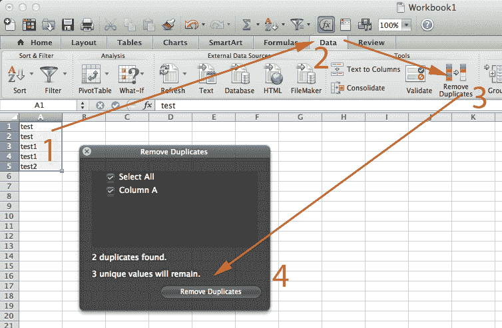The image size is (502, 328).
Task: Click the fx insert function button
Action: (148, 105)
